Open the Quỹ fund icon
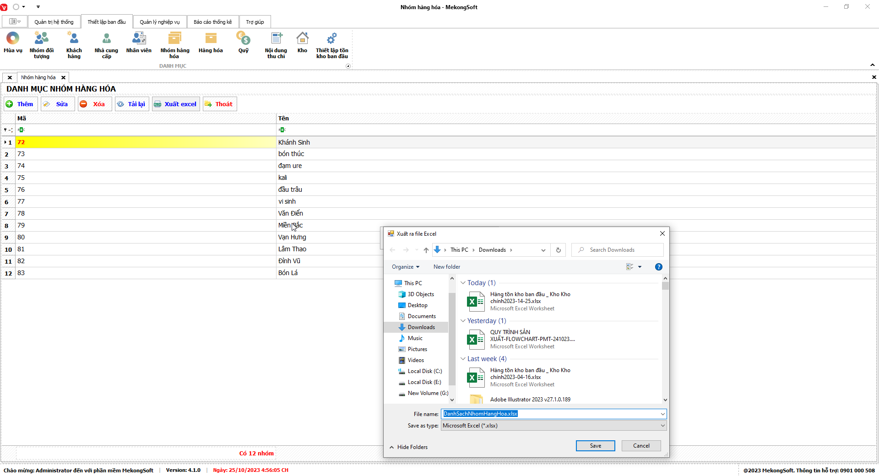The width and height of the screenshot is (879, 476). point(243,42)
